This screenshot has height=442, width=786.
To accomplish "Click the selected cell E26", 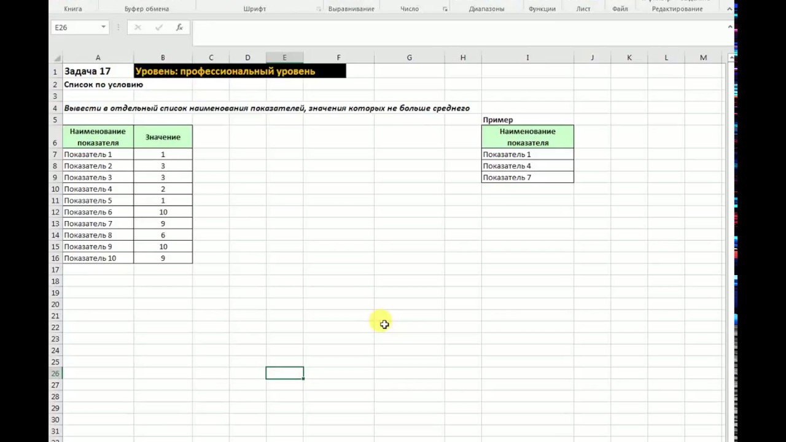I will click(x=284, y=373).
